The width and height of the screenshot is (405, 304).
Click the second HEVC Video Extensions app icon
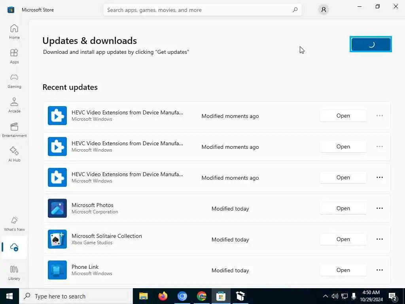click(57, 146)
